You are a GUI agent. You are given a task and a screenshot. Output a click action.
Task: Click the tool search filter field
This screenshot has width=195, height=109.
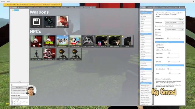(x=147, y=10)
